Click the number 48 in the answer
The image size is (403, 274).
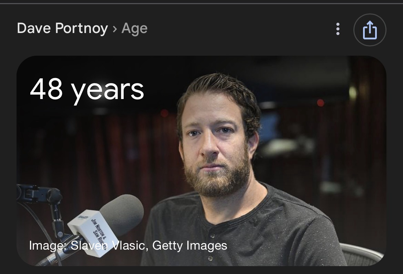coord(46,88)
